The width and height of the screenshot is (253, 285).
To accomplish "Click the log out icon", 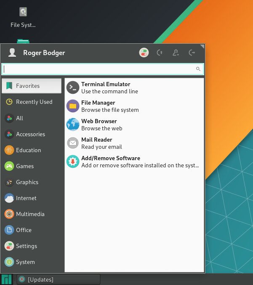I will tap(192, 53).
